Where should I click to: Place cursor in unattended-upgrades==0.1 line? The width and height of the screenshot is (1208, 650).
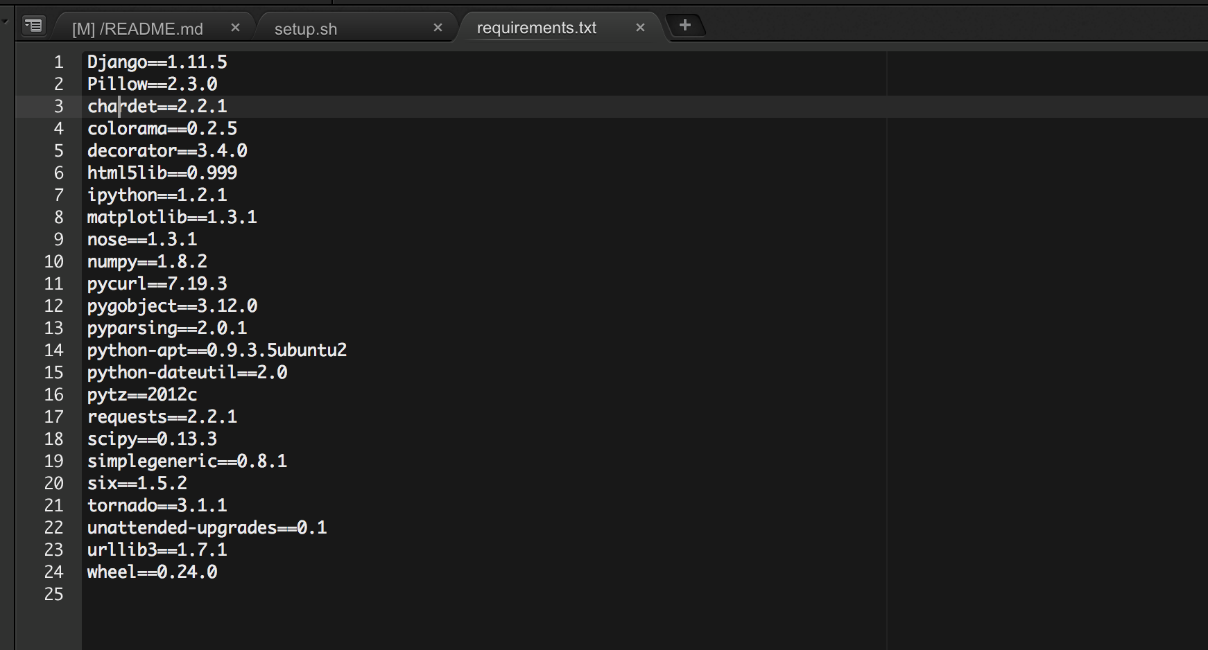(x=207, y=528)
